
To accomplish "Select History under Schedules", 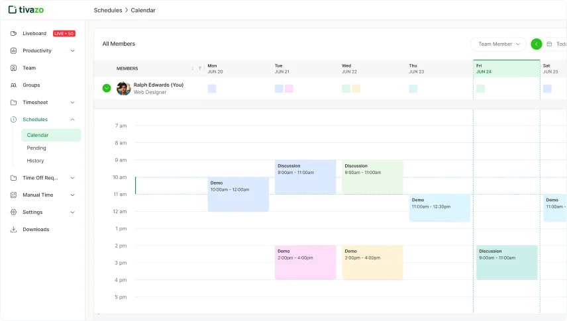I will pyautogui.click(x=35, y=161).
